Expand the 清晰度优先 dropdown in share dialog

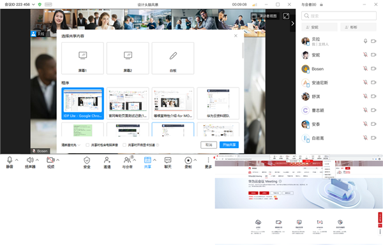pyautogui.click(x=71, y=145)
